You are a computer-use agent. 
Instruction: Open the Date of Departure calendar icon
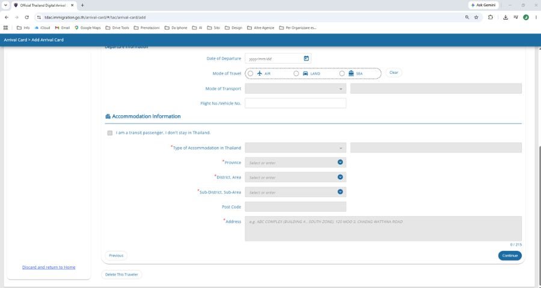pyautogui.click(x=306, y=59)
